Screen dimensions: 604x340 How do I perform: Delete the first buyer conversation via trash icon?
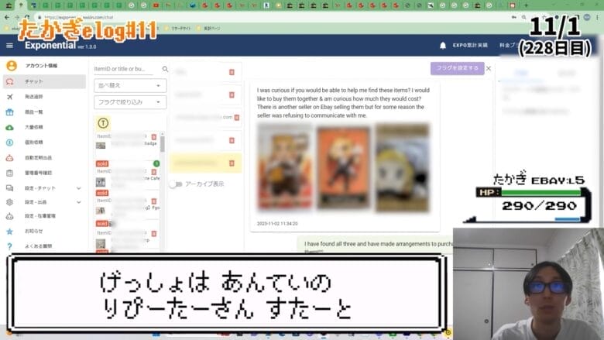point(232,72)
